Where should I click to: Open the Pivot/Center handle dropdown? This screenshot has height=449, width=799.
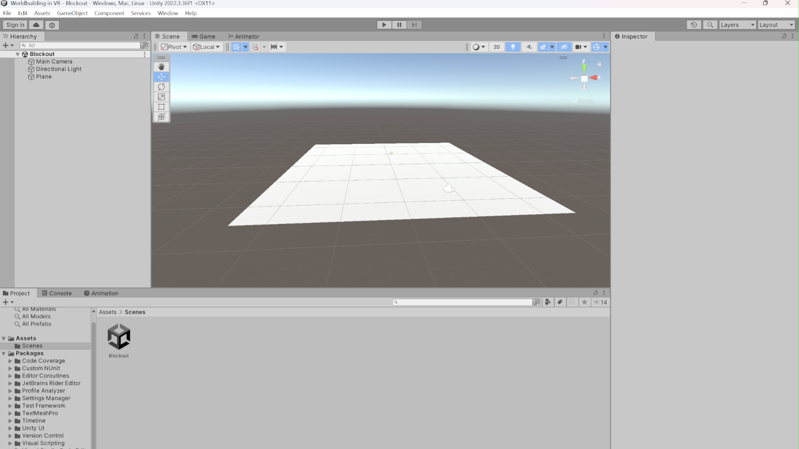coord(173,47)
